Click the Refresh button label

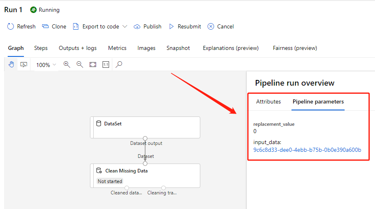coord(26,26)
